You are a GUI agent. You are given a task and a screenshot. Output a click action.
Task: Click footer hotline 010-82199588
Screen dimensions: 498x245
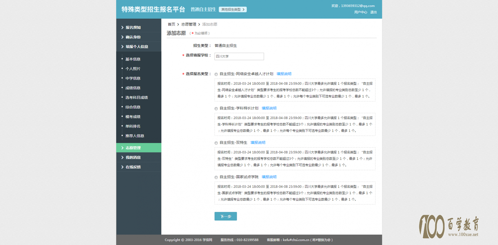click(x=247, y=240)
